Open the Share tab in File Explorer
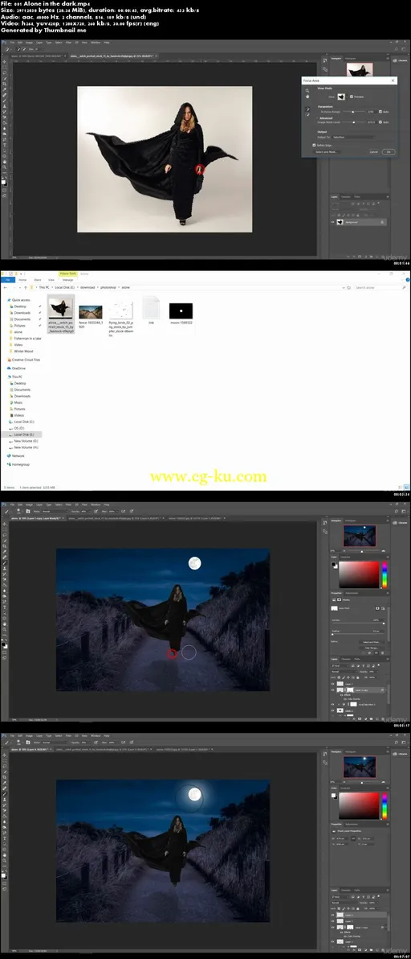The width and height of the screenshot is (411, 959). coord(36,279)
